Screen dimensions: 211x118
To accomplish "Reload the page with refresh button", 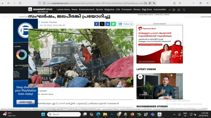I will 20,3.
